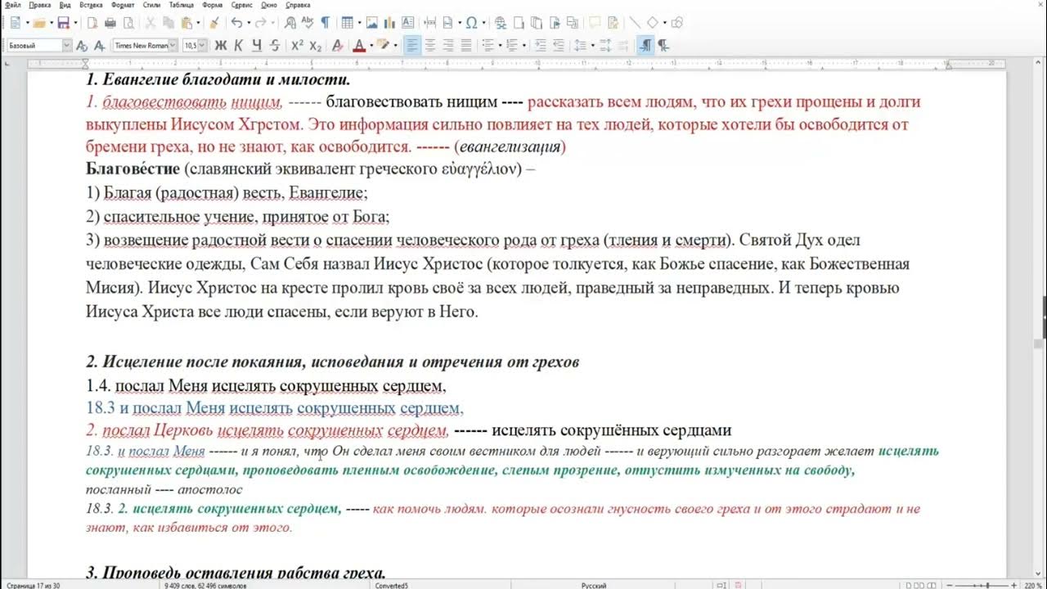The height and width of the screenshot is (589, 1047).
Task: Open the Таблица menu
Action: [182, 5]
